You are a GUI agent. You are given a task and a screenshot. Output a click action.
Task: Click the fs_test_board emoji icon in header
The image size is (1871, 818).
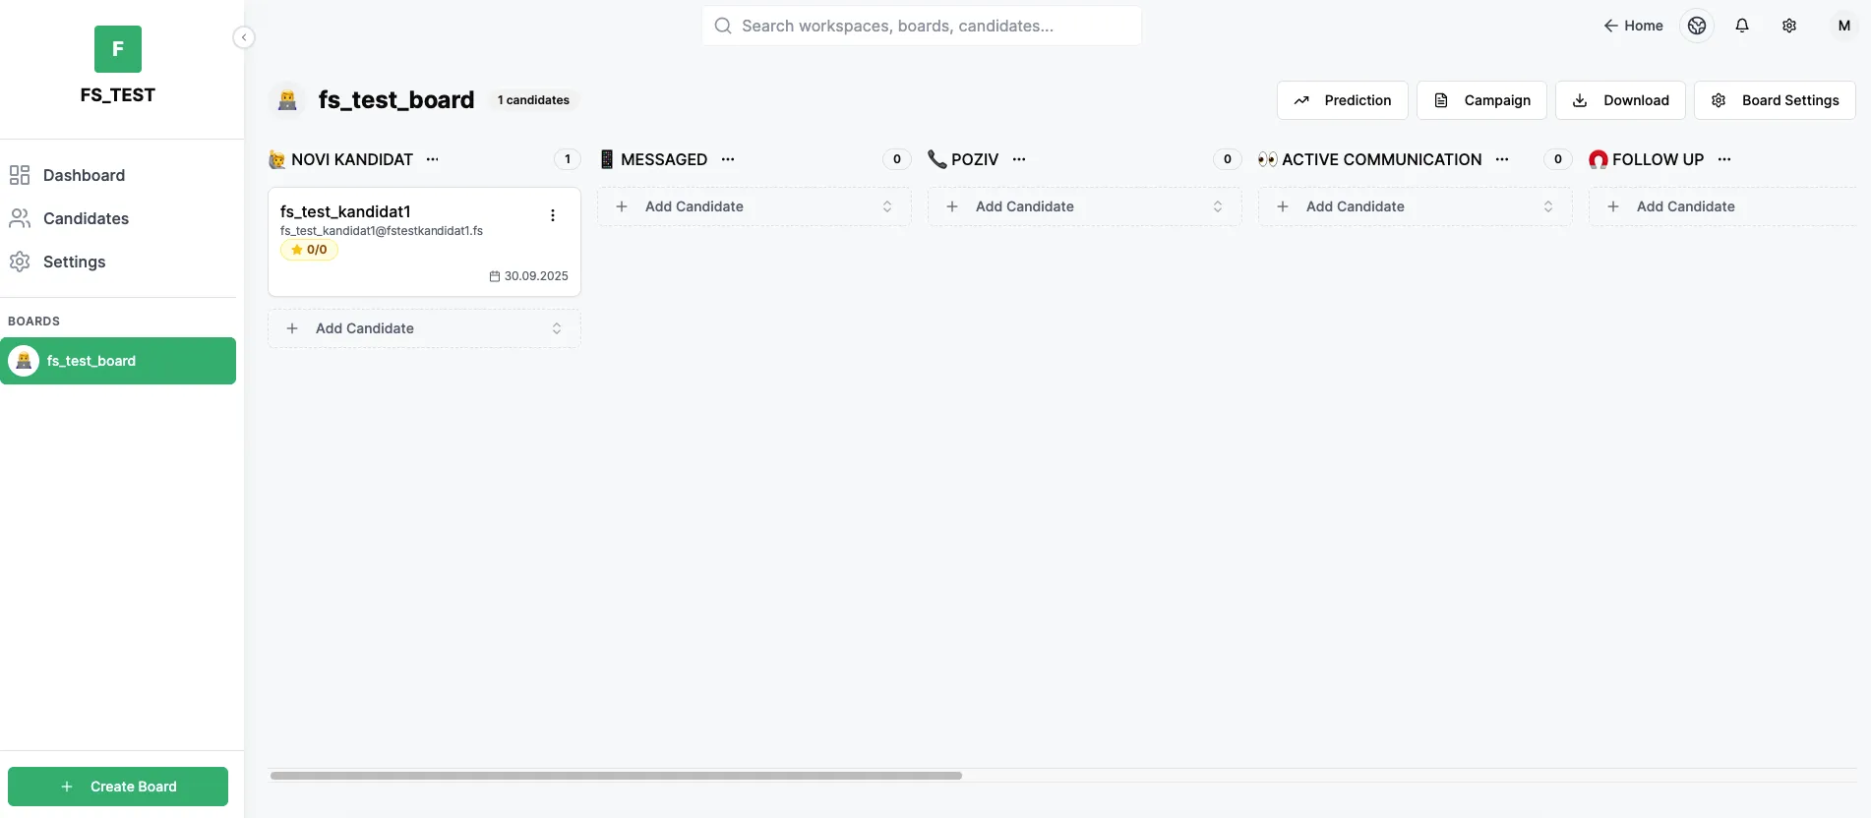coord(287,100)
